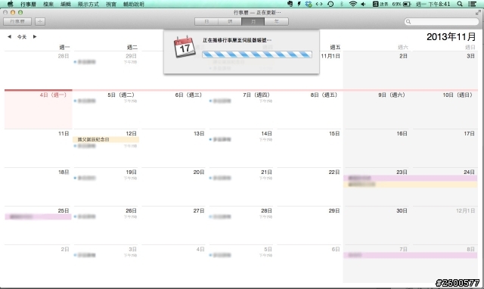Click the 11月1日 date cell
Viewport: 484px width, 289px height.
(x=309, y=70)
